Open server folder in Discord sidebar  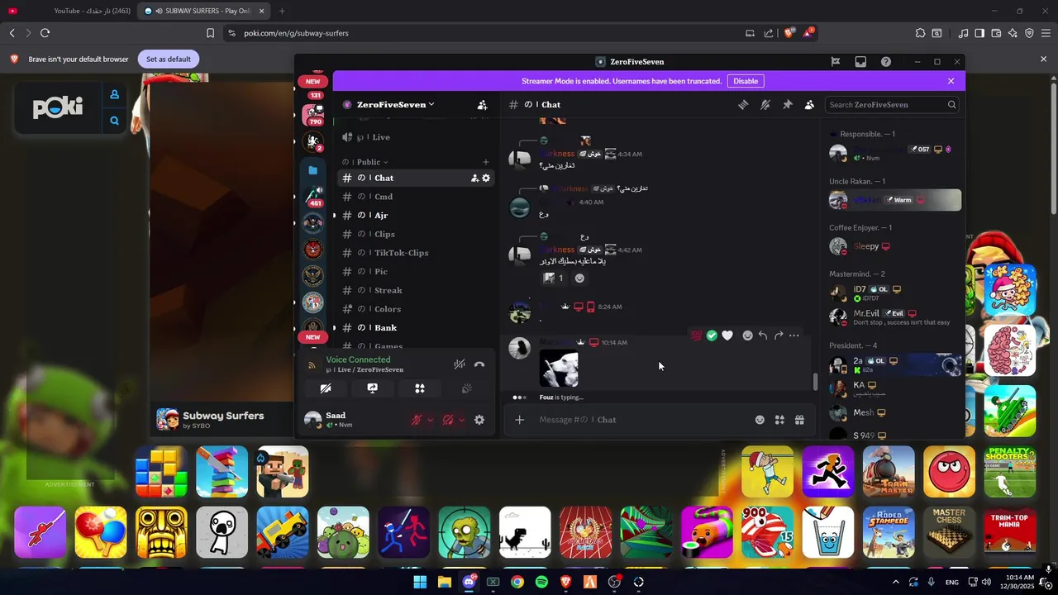coord(313,170)
